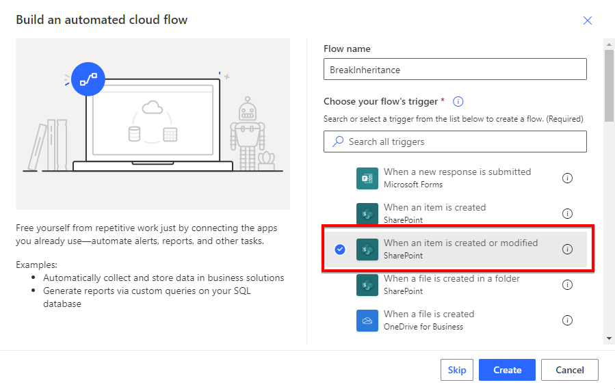
Task: Show info for When an item is created
Action: click(x=567, y=214)
